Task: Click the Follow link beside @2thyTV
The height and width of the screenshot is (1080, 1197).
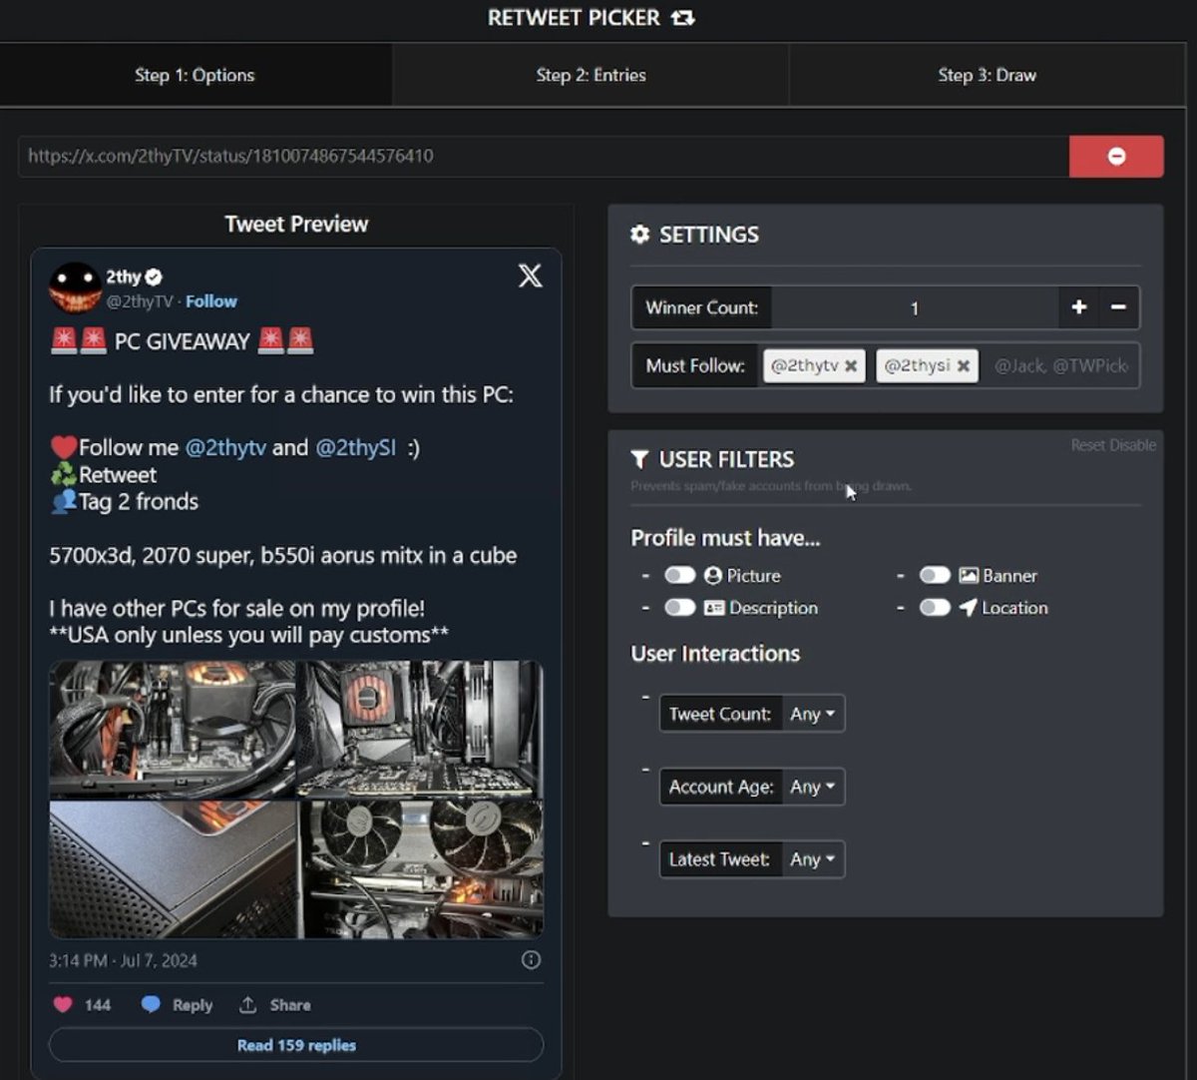Action: [211, 301]
